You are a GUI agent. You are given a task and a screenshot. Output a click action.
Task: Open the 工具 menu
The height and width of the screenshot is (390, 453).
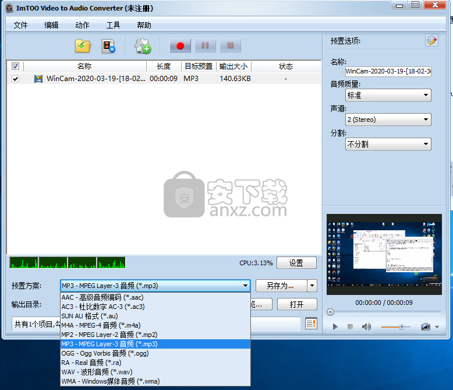[x=113, y=25]
